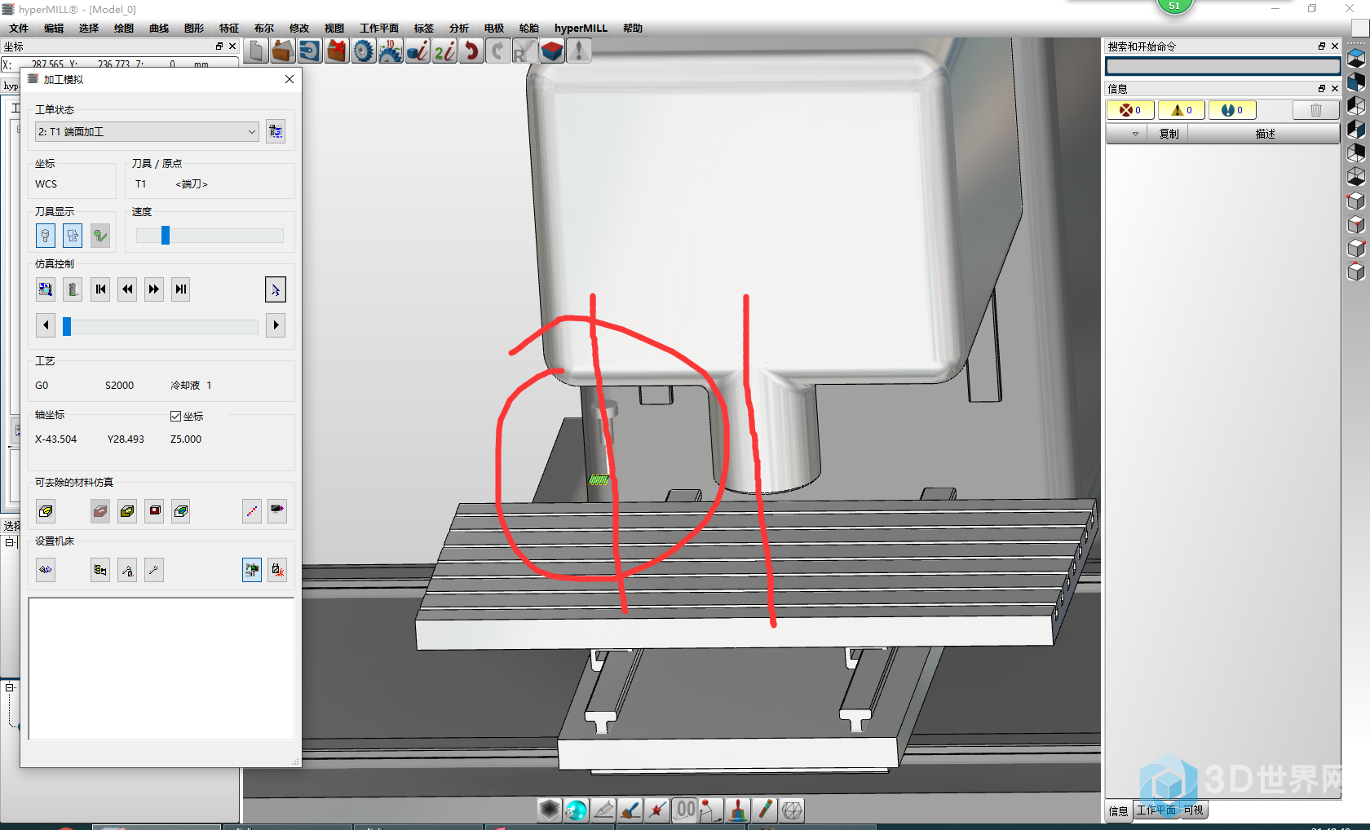The width and height of the screenshot is (1370, 830).
Task: Click the red ball axis icon
Action: pyautogui.click(x=711, y=810)
